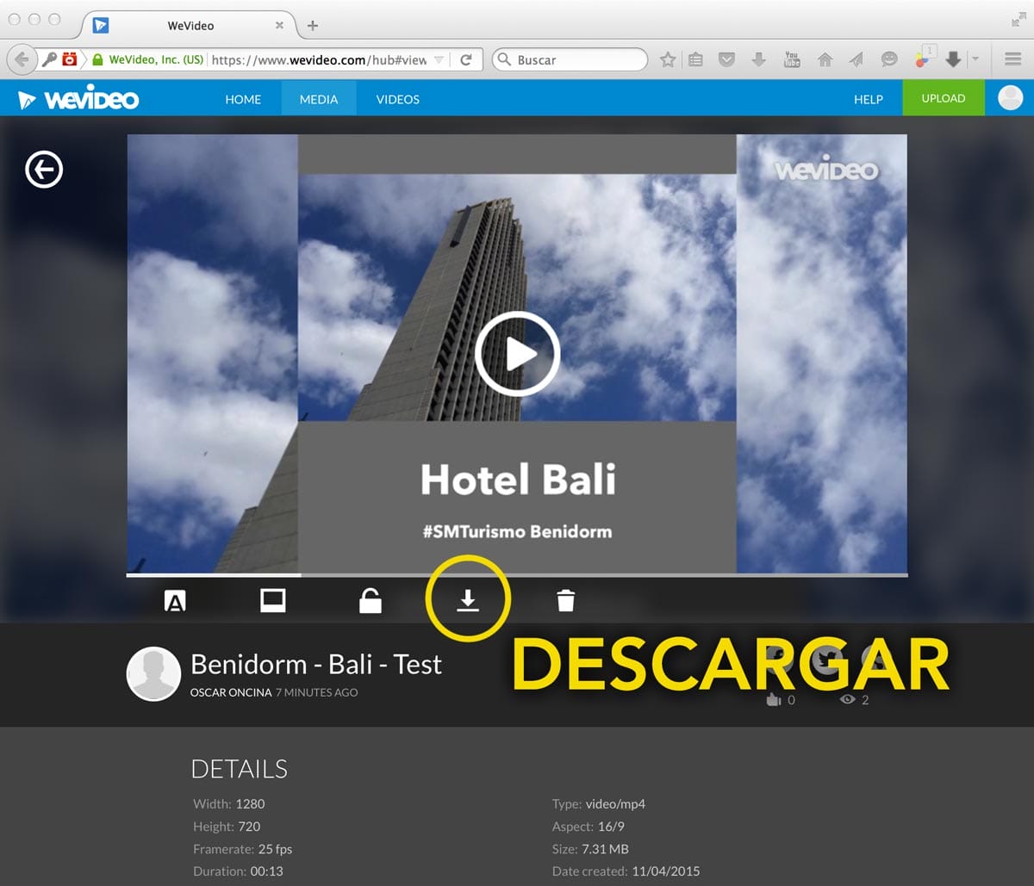
Task: Toggle the video privacy padlock
Action: pyautogui.click(x=370, y=600)
